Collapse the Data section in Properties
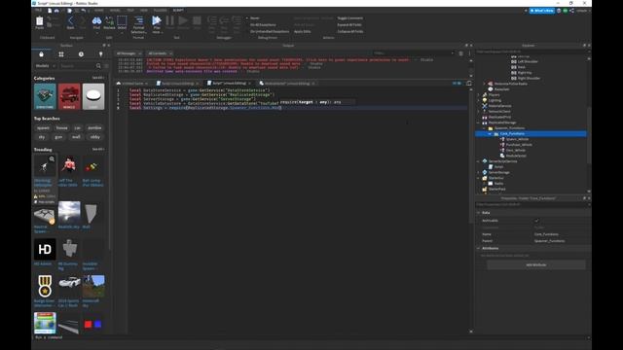Image resolution: width=623 pixels, height=350 pixels. (478, 213)
